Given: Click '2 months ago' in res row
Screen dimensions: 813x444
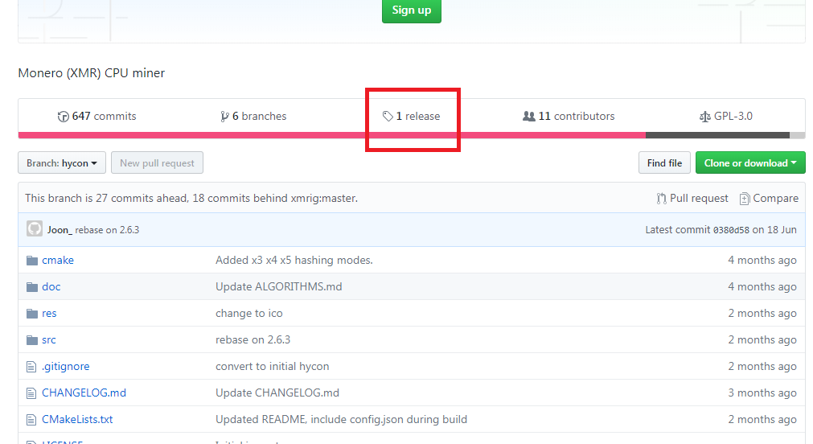Looking at the screenshot, I should tap(762, 313).
